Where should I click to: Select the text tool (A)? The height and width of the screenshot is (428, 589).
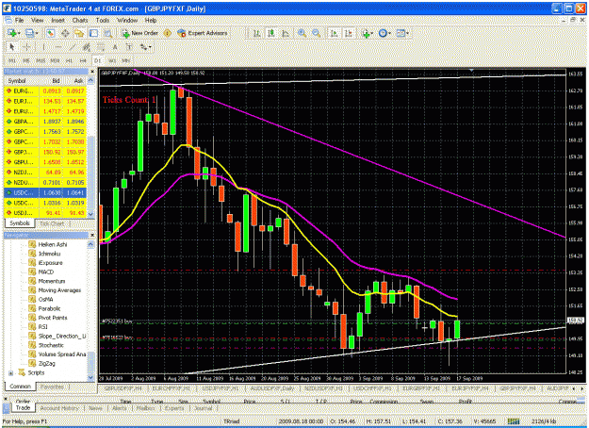(x=115, y=47)
